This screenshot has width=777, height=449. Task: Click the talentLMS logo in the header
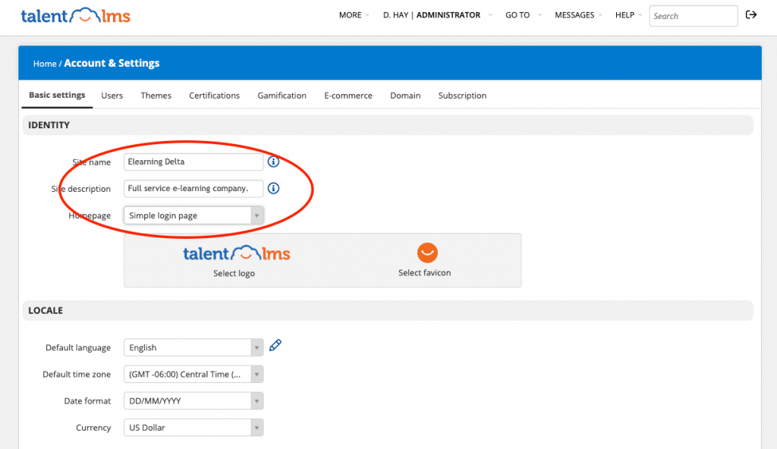pos(74,14)
